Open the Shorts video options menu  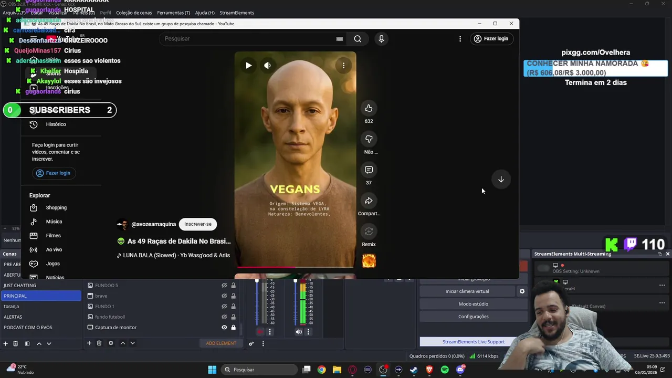[x=343, y=66]
